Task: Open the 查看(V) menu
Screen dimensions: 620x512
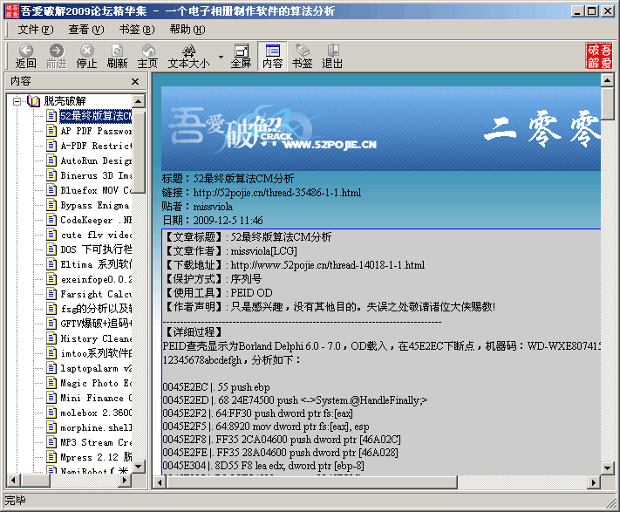Action: coord(86,30)
